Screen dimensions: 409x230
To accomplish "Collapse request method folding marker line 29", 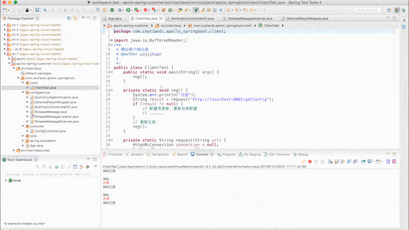I will [x=112, y=140].
